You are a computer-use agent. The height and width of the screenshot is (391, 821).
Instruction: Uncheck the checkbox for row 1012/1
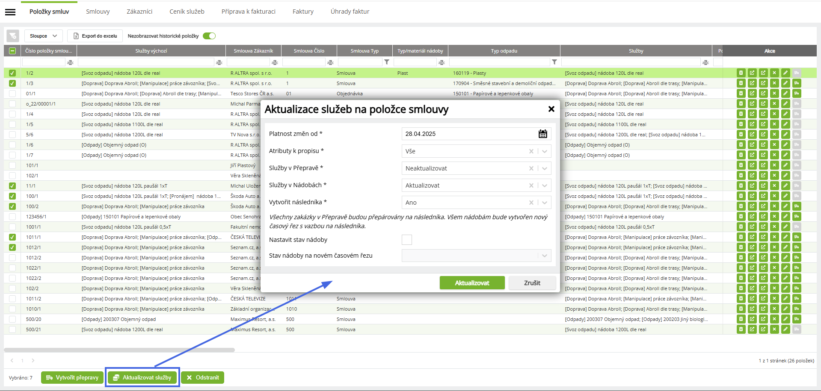point(12,247)
